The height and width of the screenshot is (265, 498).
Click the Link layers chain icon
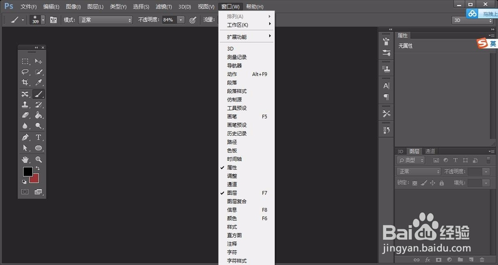pos(416,260)
